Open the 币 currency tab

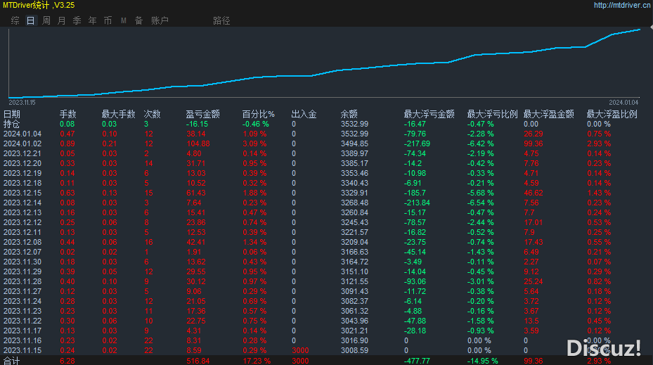pos(108,20)
